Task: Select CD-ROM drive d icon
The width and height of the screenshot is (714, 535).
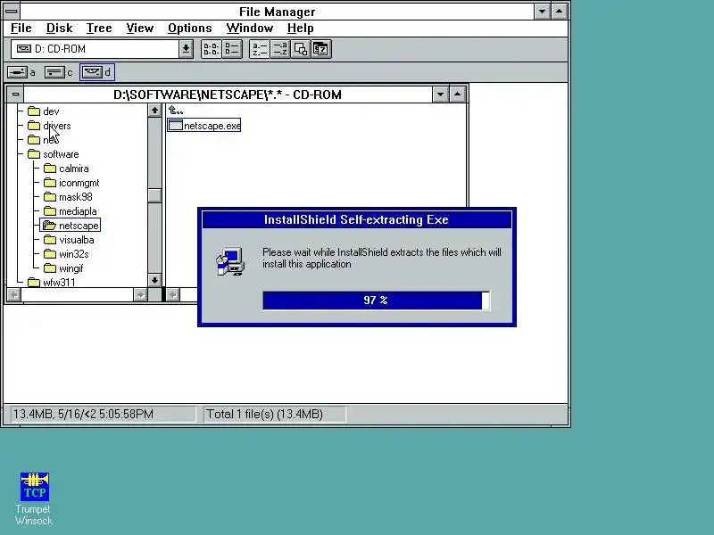Action: [97, 72]
